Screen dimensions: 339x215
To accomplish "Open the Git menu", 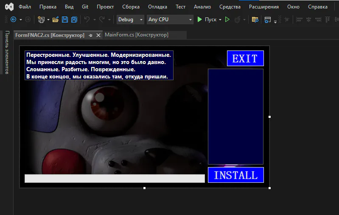I will coord(85,7).
